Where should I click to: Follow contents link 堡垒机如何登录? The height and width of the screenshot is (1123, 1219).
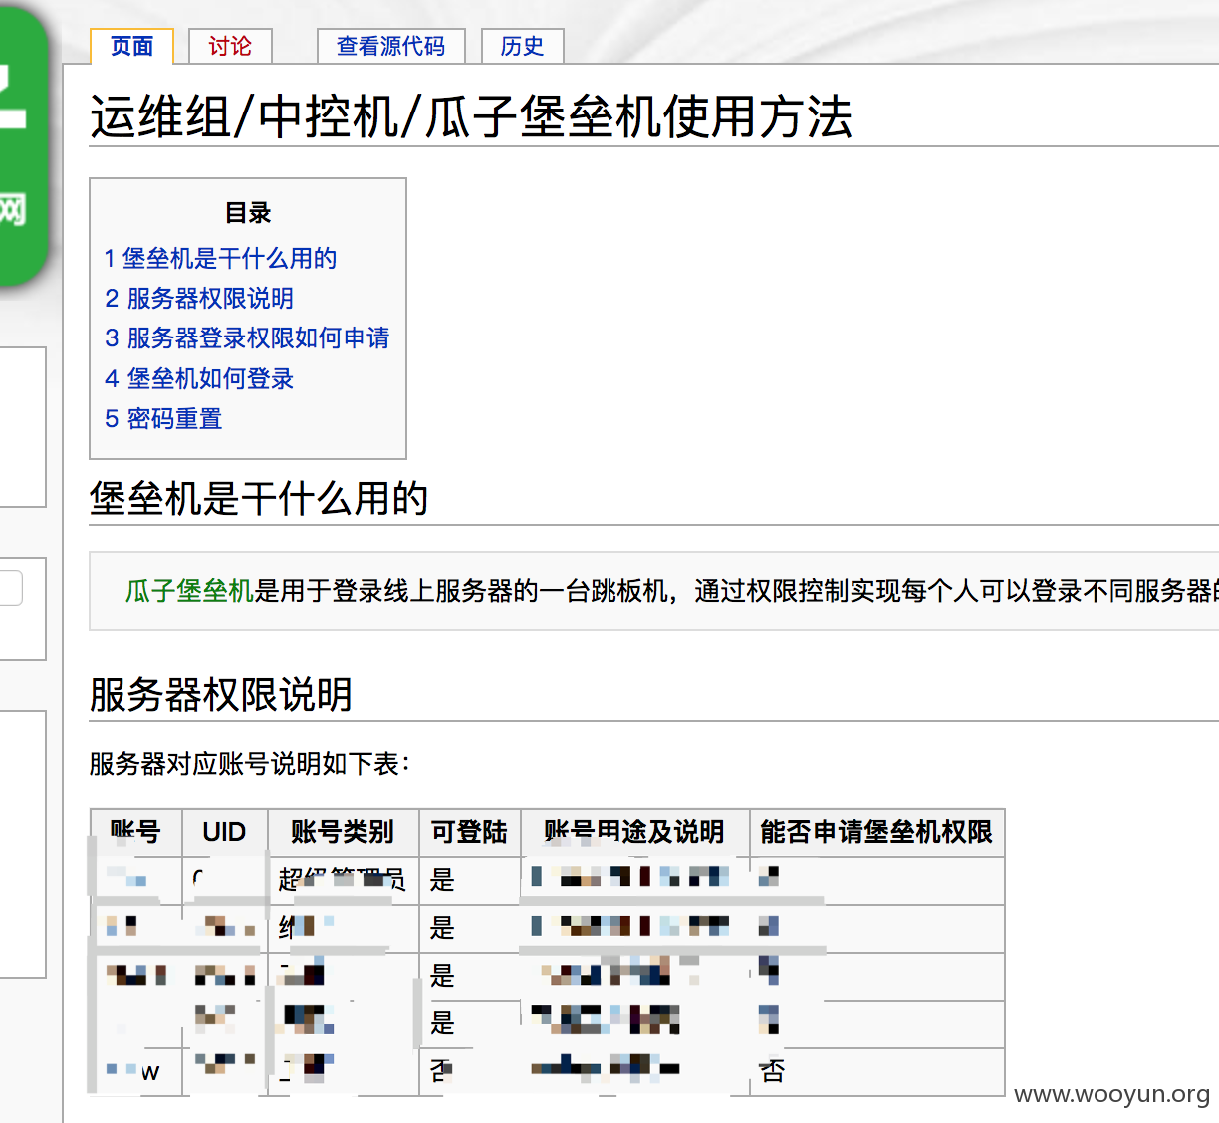point(199,379)
